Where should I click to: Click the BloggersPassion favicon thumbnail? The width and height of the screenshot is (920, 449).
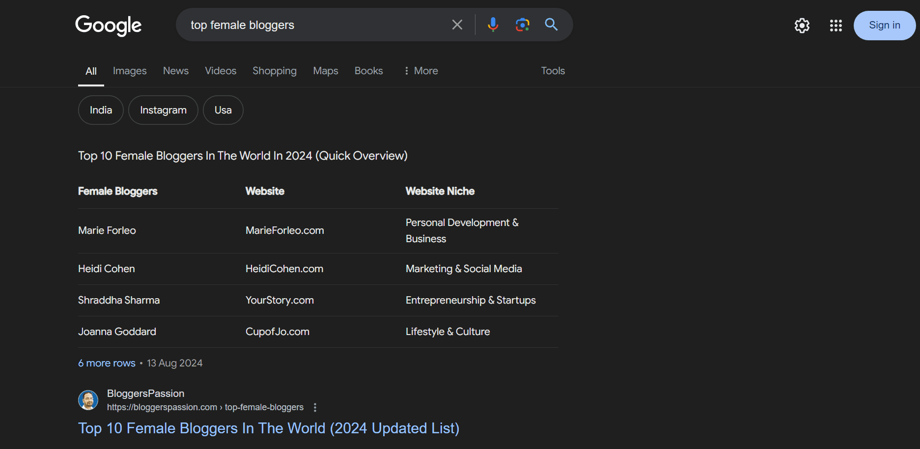click(88, 400)
